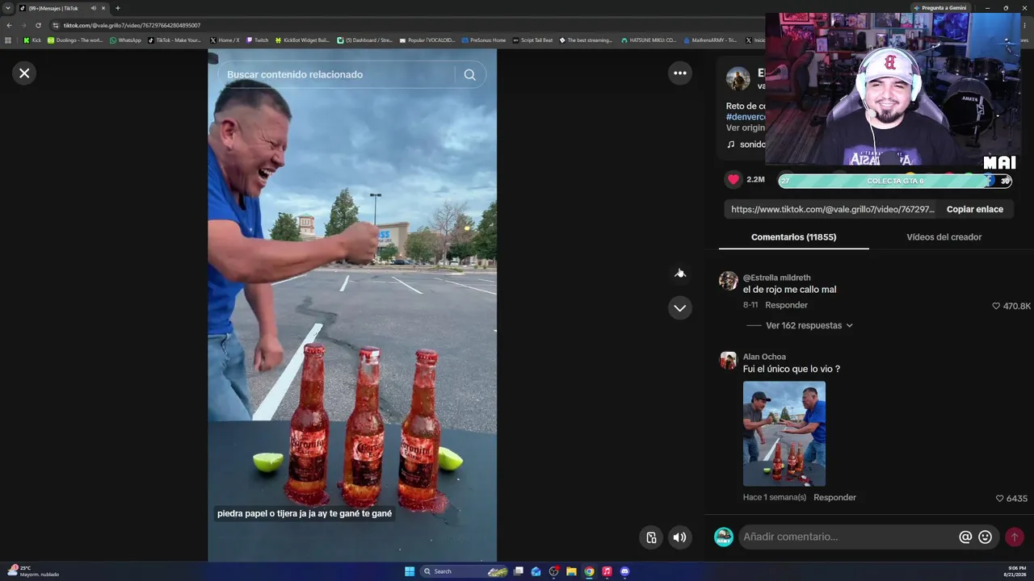
Task: Open the #denverc hashtag link
Action: point(746,117)
